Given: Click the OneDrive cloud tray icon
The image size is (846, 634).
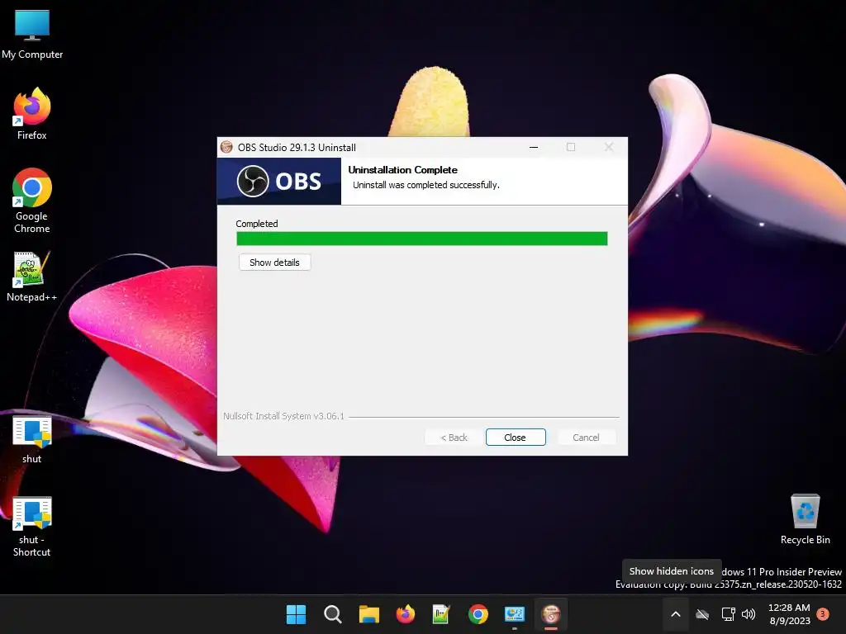Looking at the screenshot, I should click(x=702, y=614).
